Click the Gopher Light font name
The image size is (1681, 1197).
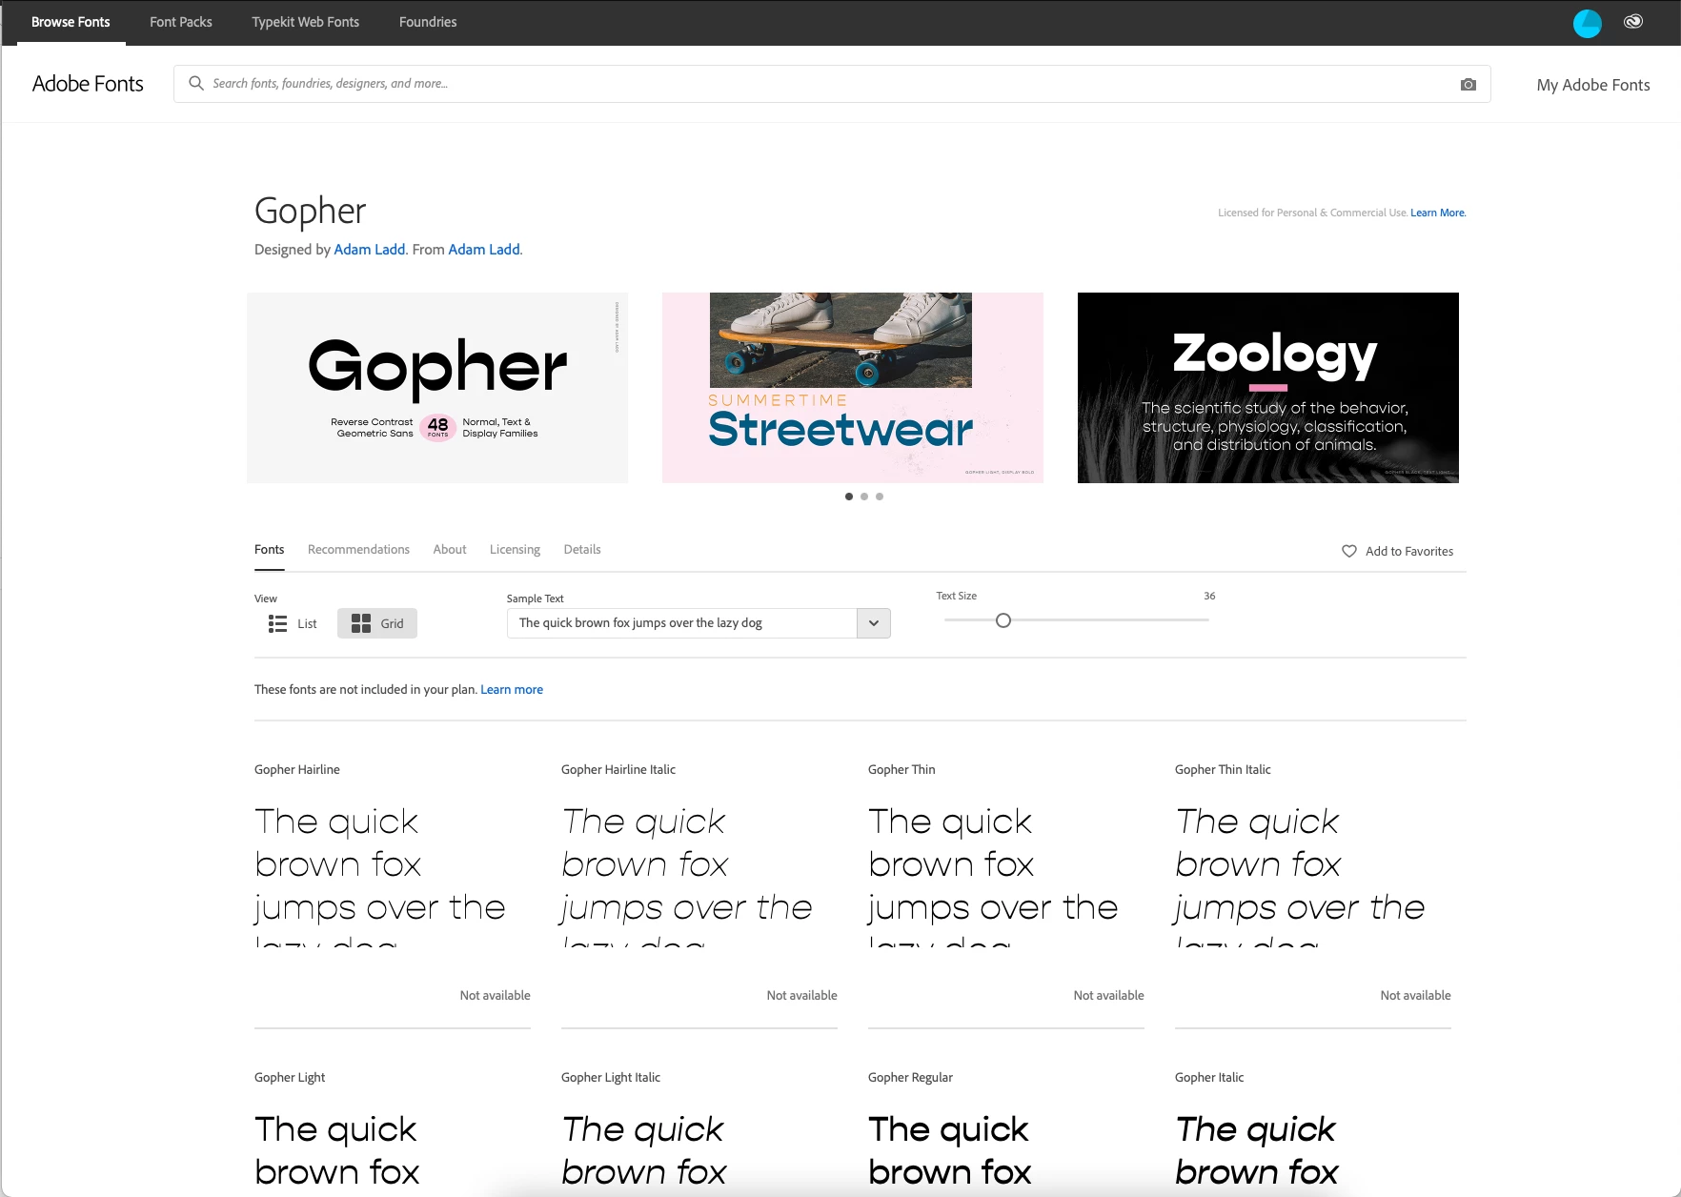coord(290,1077)
